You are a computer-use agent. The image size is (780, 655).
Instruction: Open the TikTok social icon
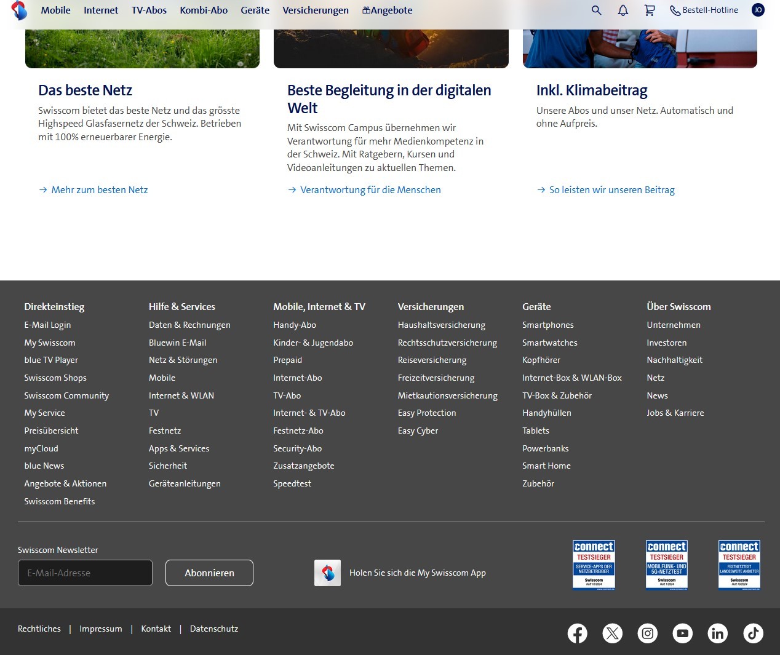pyautogui.click(x=753, y=633)
